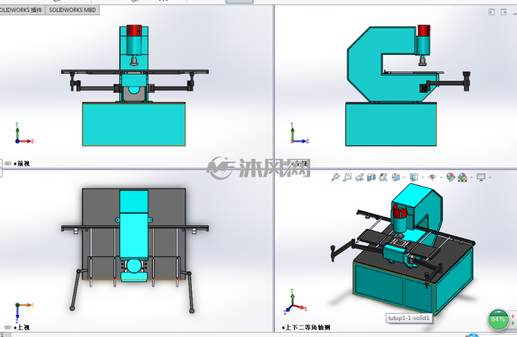This screenshot has height=337, width=517.
Task: Click the coordinate triad in isometric view
Action: (294, 302)
